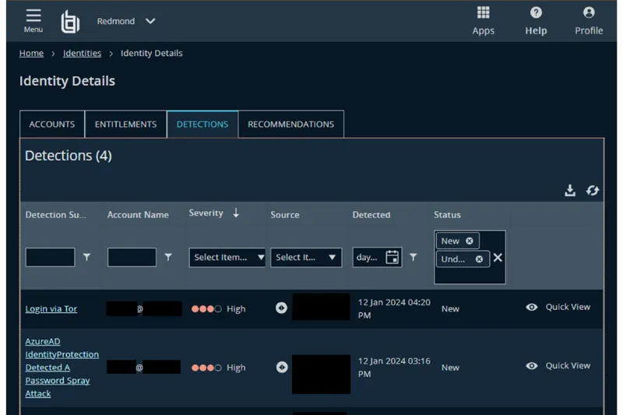Click the Account Name column header
Viewport: 623px width, 415px height.
pos(138,215)
